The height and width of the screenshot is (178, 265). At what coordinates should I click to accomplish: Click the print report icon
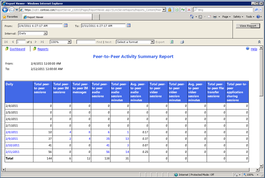[x=181, y=42]
